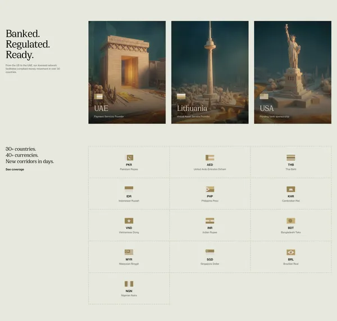Click the PHP currency code
Screen dimensions: 337x321
point(210,196)
